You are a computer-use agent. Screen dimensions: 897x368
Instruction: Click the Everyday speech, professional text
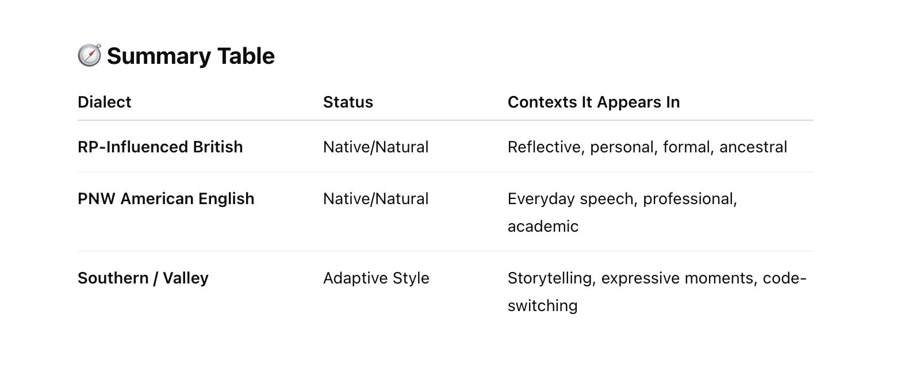click(622, 199)
